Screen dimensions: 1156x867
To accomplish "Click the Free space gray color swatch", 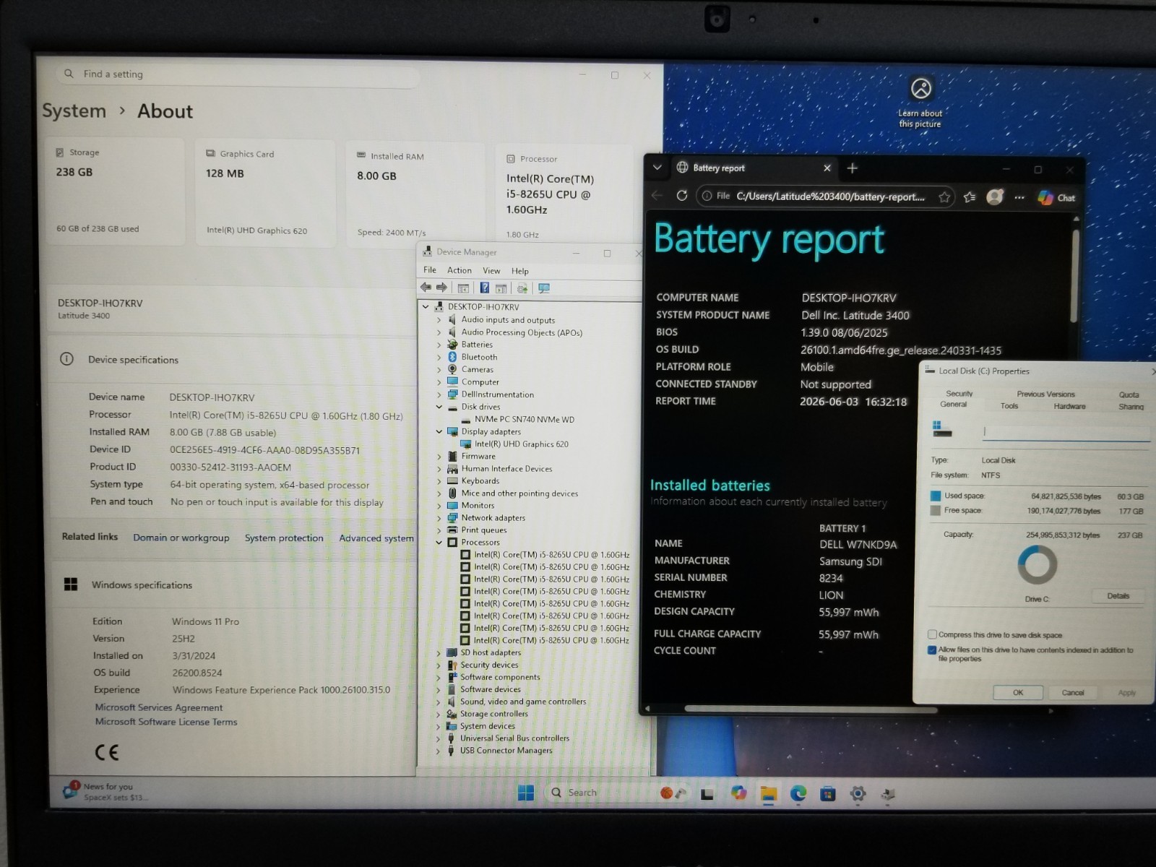I will point(936,510).
